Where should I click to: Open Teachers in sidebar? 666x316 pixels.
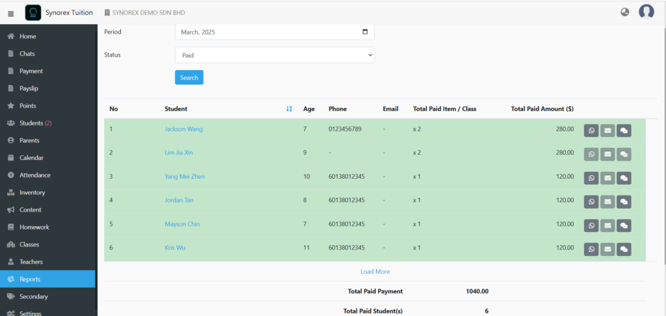coord(47,262)
